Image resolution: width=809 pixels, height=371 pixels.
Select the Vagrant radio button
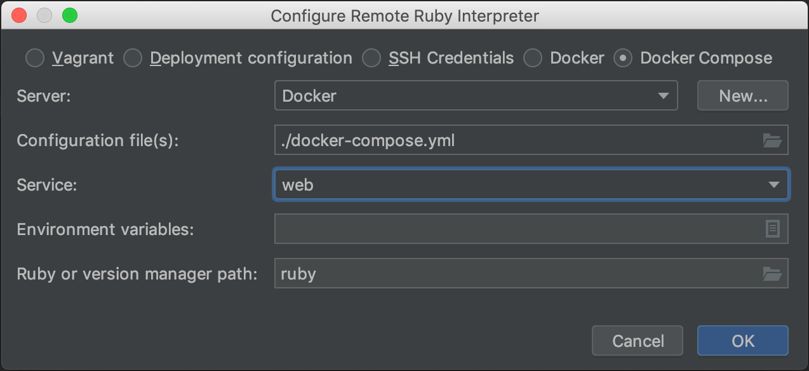[35, 58]
